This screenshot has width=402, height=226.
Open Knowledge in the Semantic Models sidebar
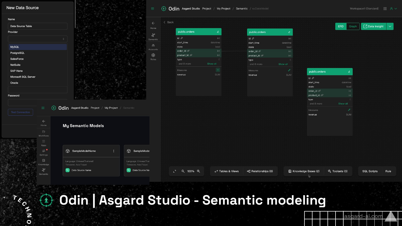coord(44,162)
